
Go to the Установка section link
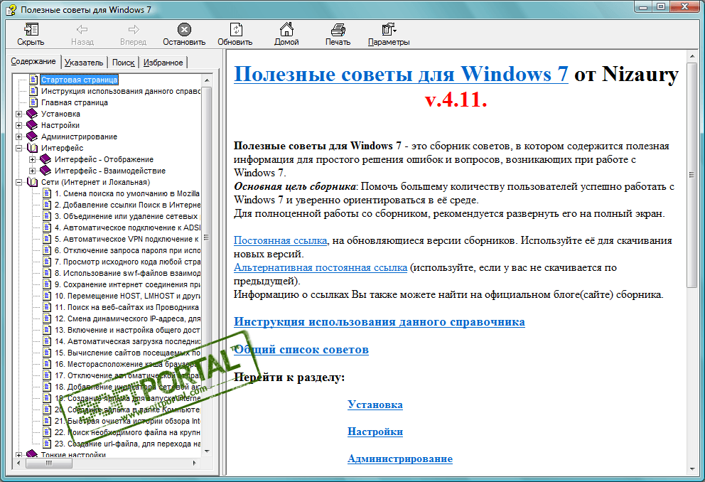[x=375, y=405]
